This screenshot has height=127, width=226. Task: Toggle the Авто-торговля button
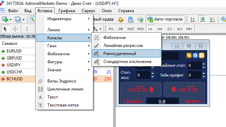tap(165, 19)
